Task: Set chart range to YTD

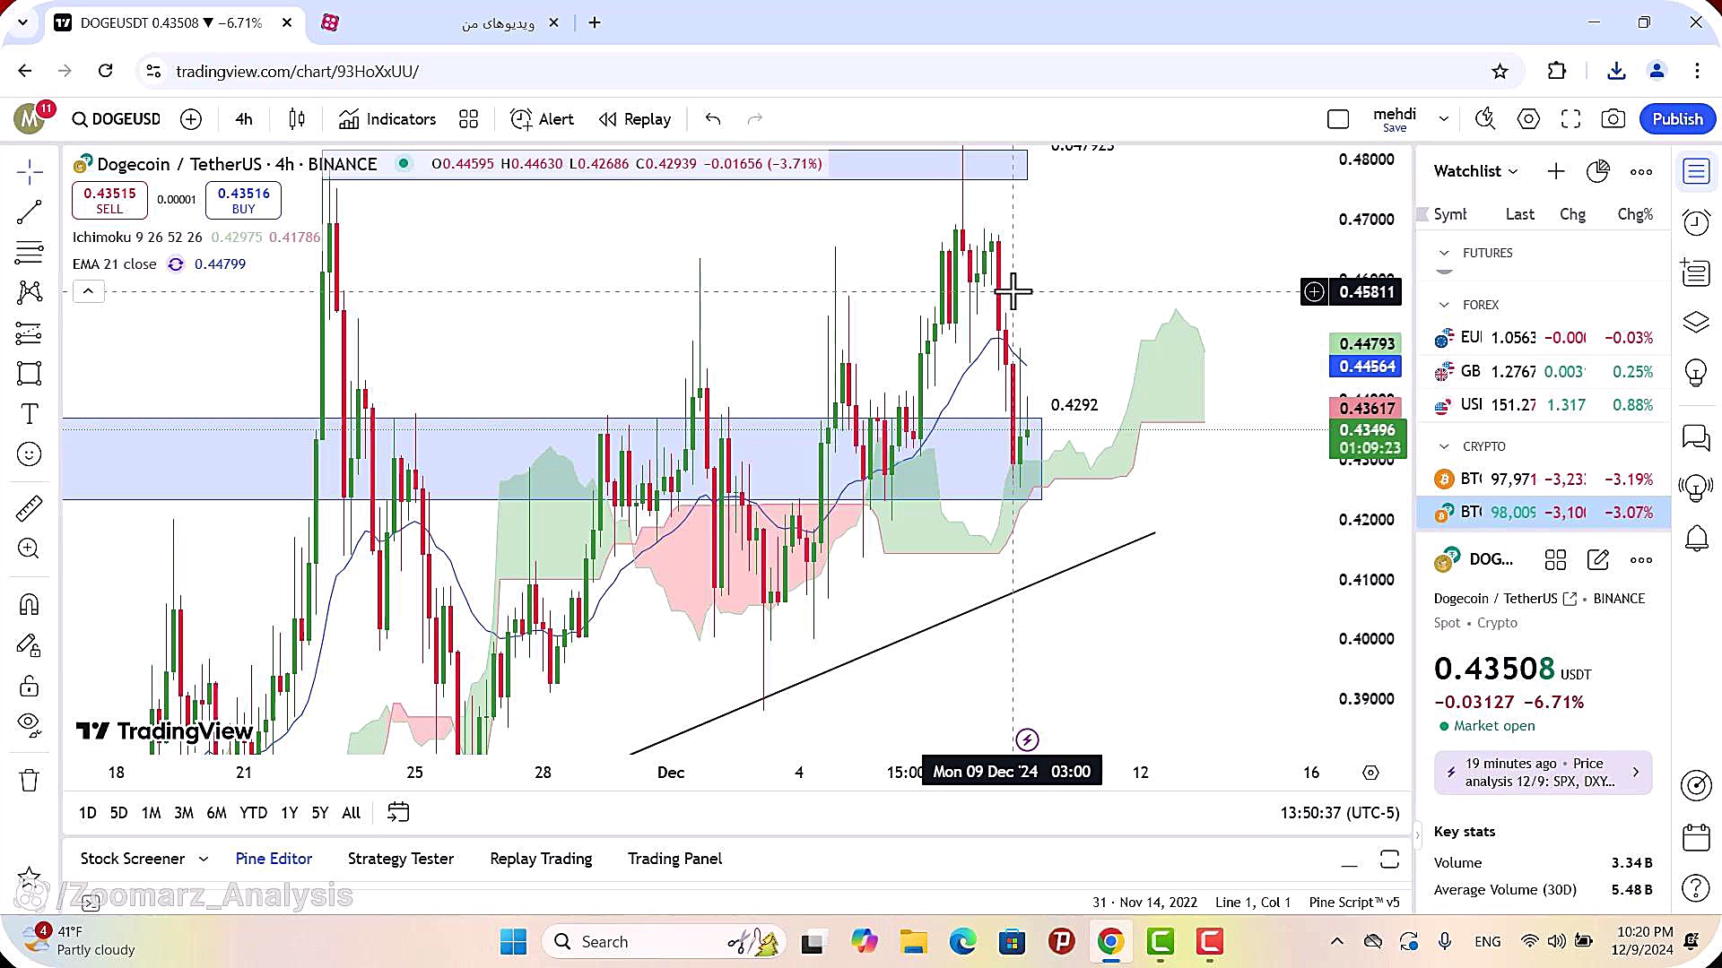Action: (253, 813)
